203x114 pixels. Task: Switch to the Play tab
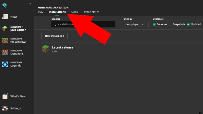click(x=41, y=12)
